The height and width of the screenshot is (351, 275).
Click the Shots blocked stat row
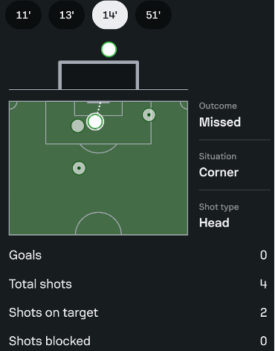pos(138,341)
